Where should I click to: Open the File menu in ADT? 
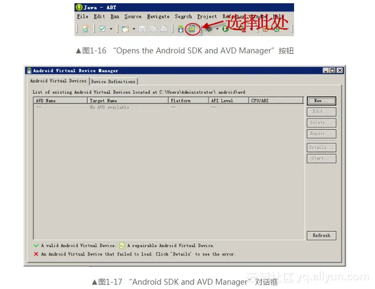pos(83,17)
